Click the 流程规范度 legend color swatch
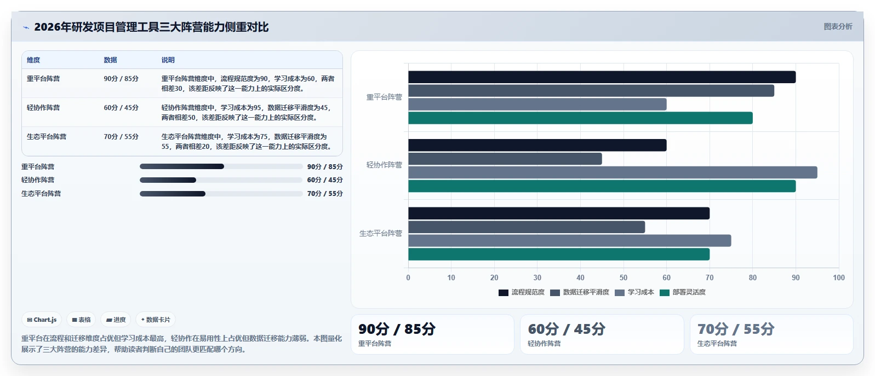 503,293
